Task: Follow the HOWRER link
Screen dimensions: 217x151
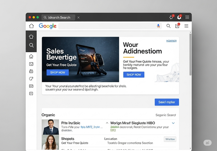Action: coord(171,41)
